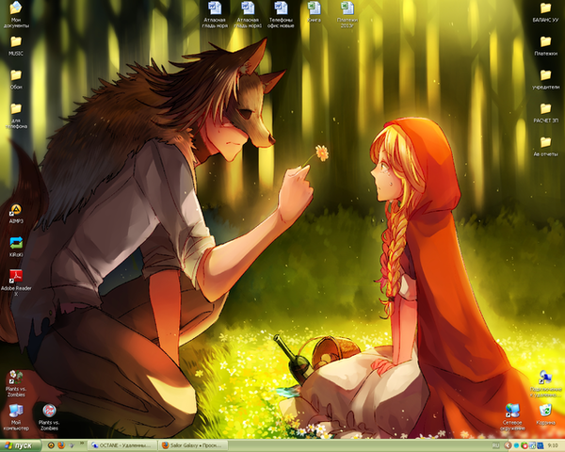Viewport: 565px width, 452px height.
Task: Open the Мои документы desktop icon
Action: pyautogui.click(x=16, y=9)
